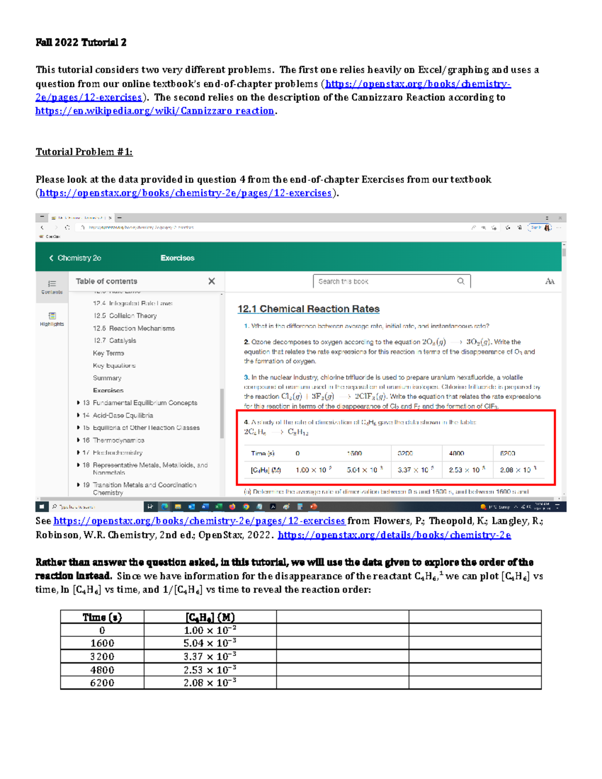Click the Windows Start button in taskbar
The width and height of the screenshot is (602, 779).
[42, 507]
